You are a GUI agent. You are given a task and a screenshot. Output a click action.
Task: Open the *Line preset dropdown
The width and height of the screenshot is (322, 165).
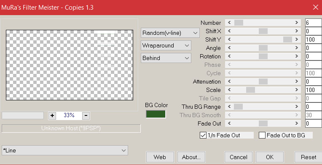64,150
